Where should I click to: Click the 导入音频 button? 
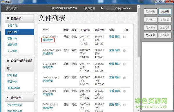[151, 27]
